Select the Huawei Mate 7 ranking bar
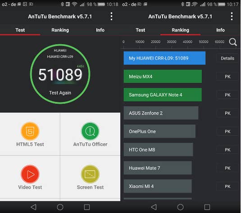Image resolution: width=241 pixels, height=213 pixels. (158, 168)
